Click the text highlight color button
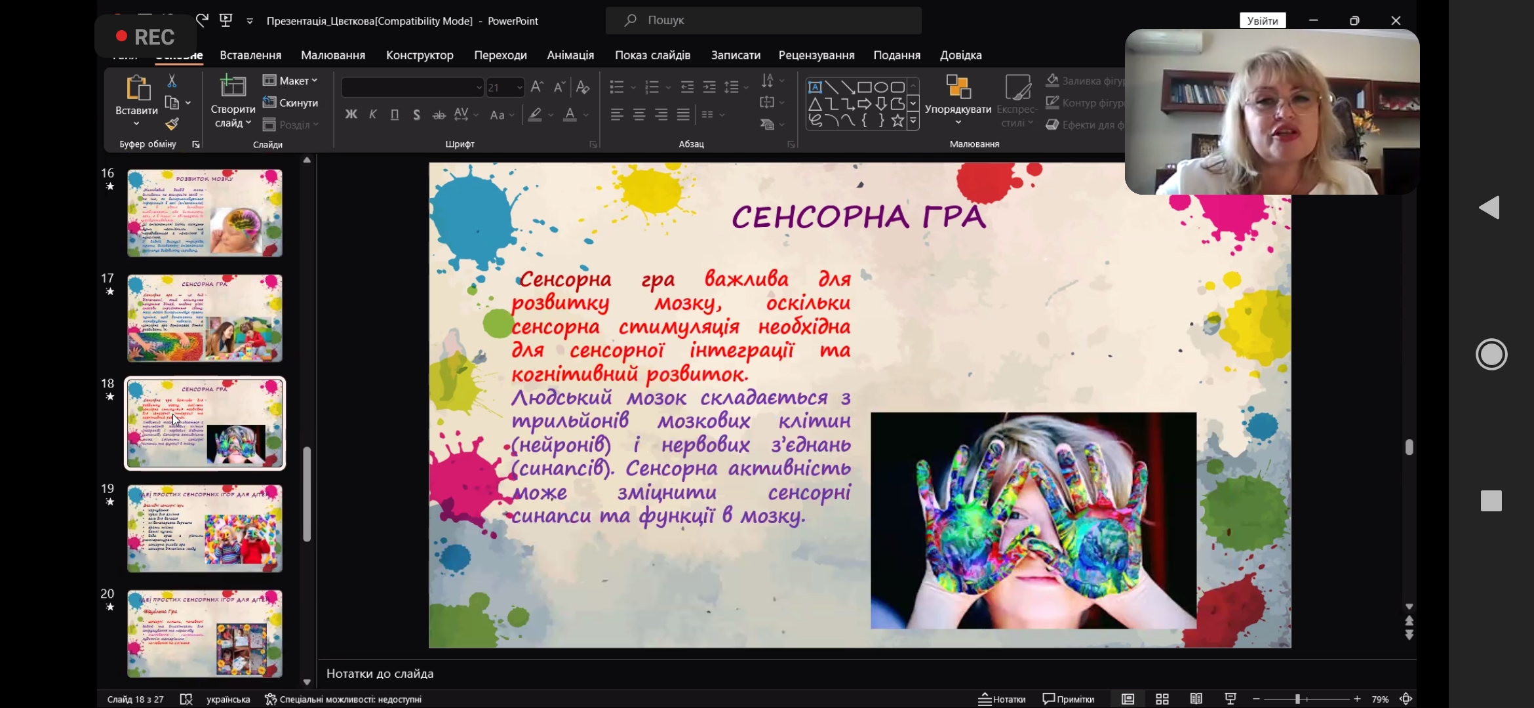This screenshot has height=708, width=1534. coord(535,115)
